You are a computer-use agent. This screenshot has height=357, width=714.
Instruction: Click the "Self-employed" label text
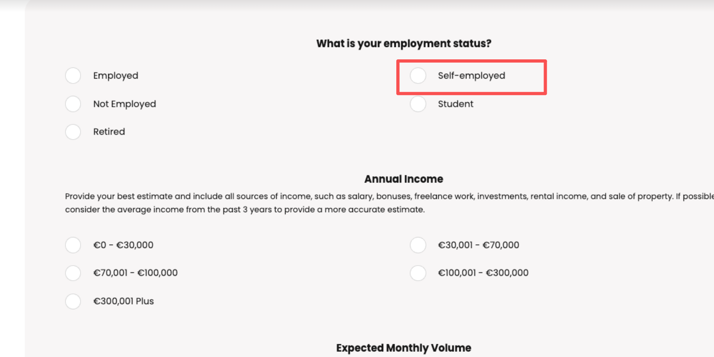471,76
